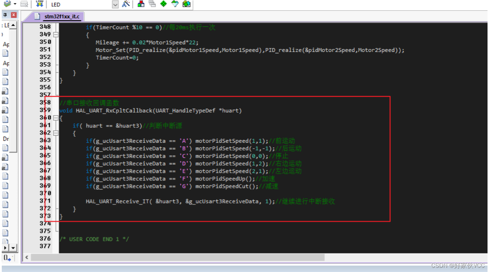Click 'if(TimerCount %10 == 0)' on line 348

(124, 27)
